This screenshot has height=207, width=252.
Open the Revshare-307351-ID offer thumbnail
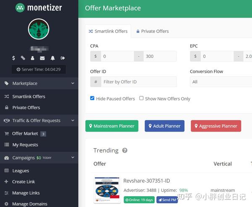[x=107, y=190]
